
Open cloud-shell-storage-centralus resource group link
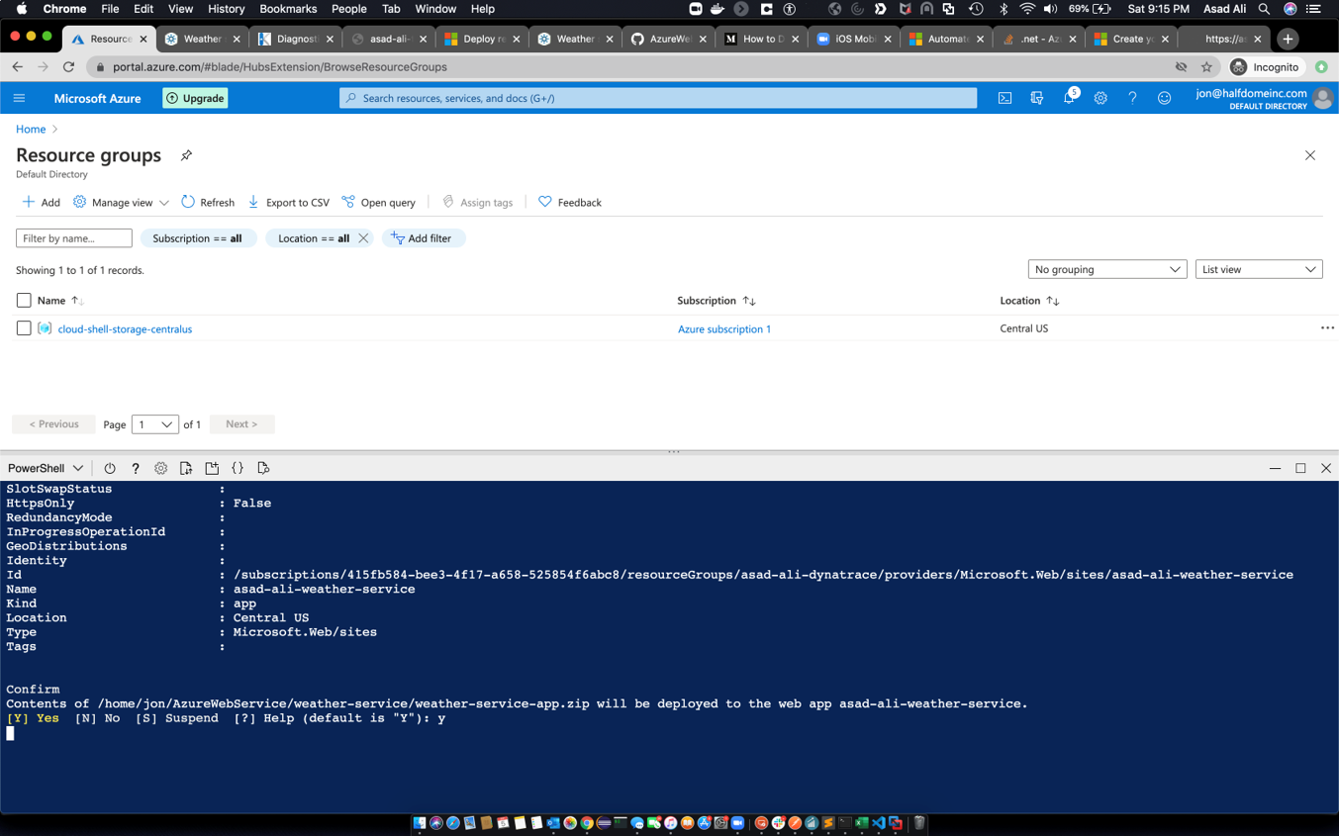[x=125, y=328]
